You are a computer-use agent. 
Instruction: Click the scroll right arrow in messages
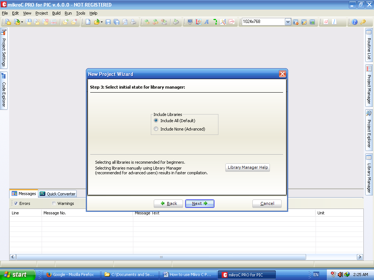pyautogui.click(x=360, y=257)
